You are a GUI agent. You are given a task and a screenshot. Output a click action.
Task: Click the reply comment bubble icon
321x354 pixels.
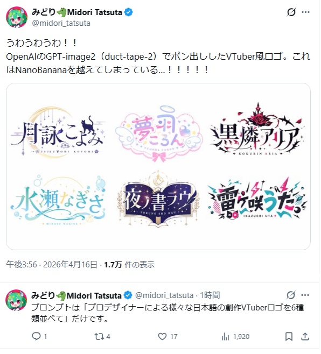tap(36, 337)
